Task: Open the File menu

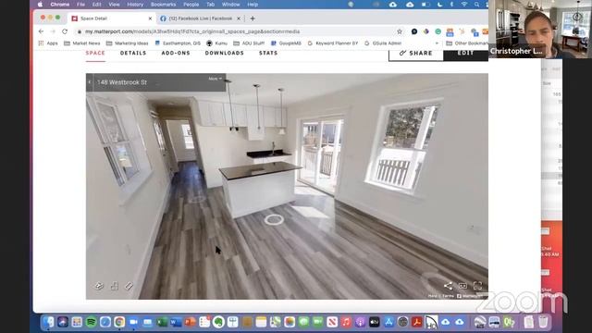Action: click(x=80, y=5)
